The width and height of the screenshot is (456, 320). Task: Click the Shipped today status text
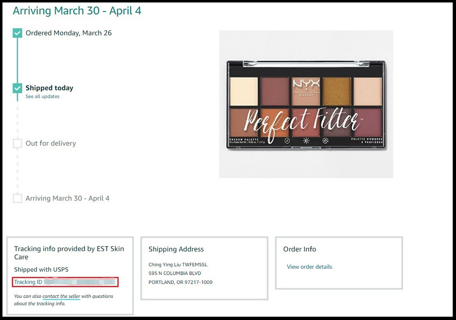coord(49,88)
